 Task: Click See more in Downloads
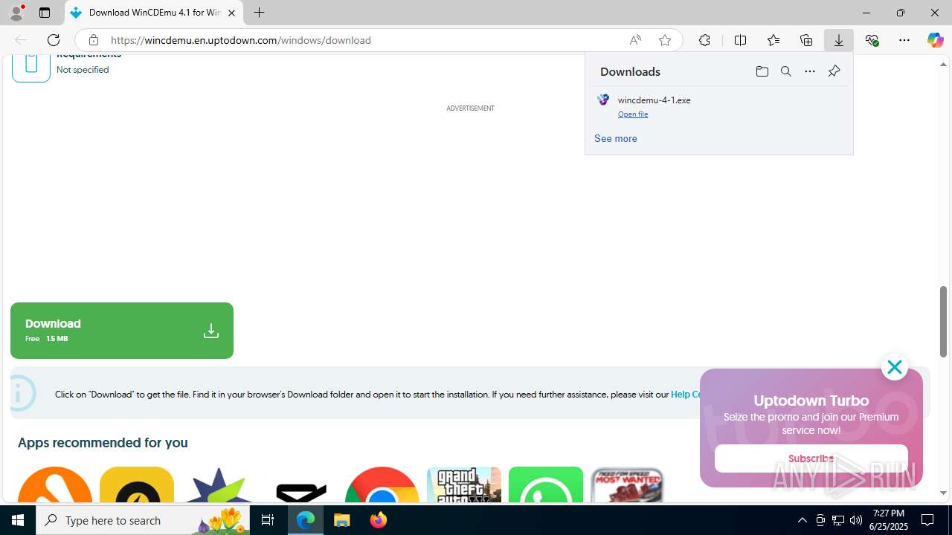[x=616, y=138]
